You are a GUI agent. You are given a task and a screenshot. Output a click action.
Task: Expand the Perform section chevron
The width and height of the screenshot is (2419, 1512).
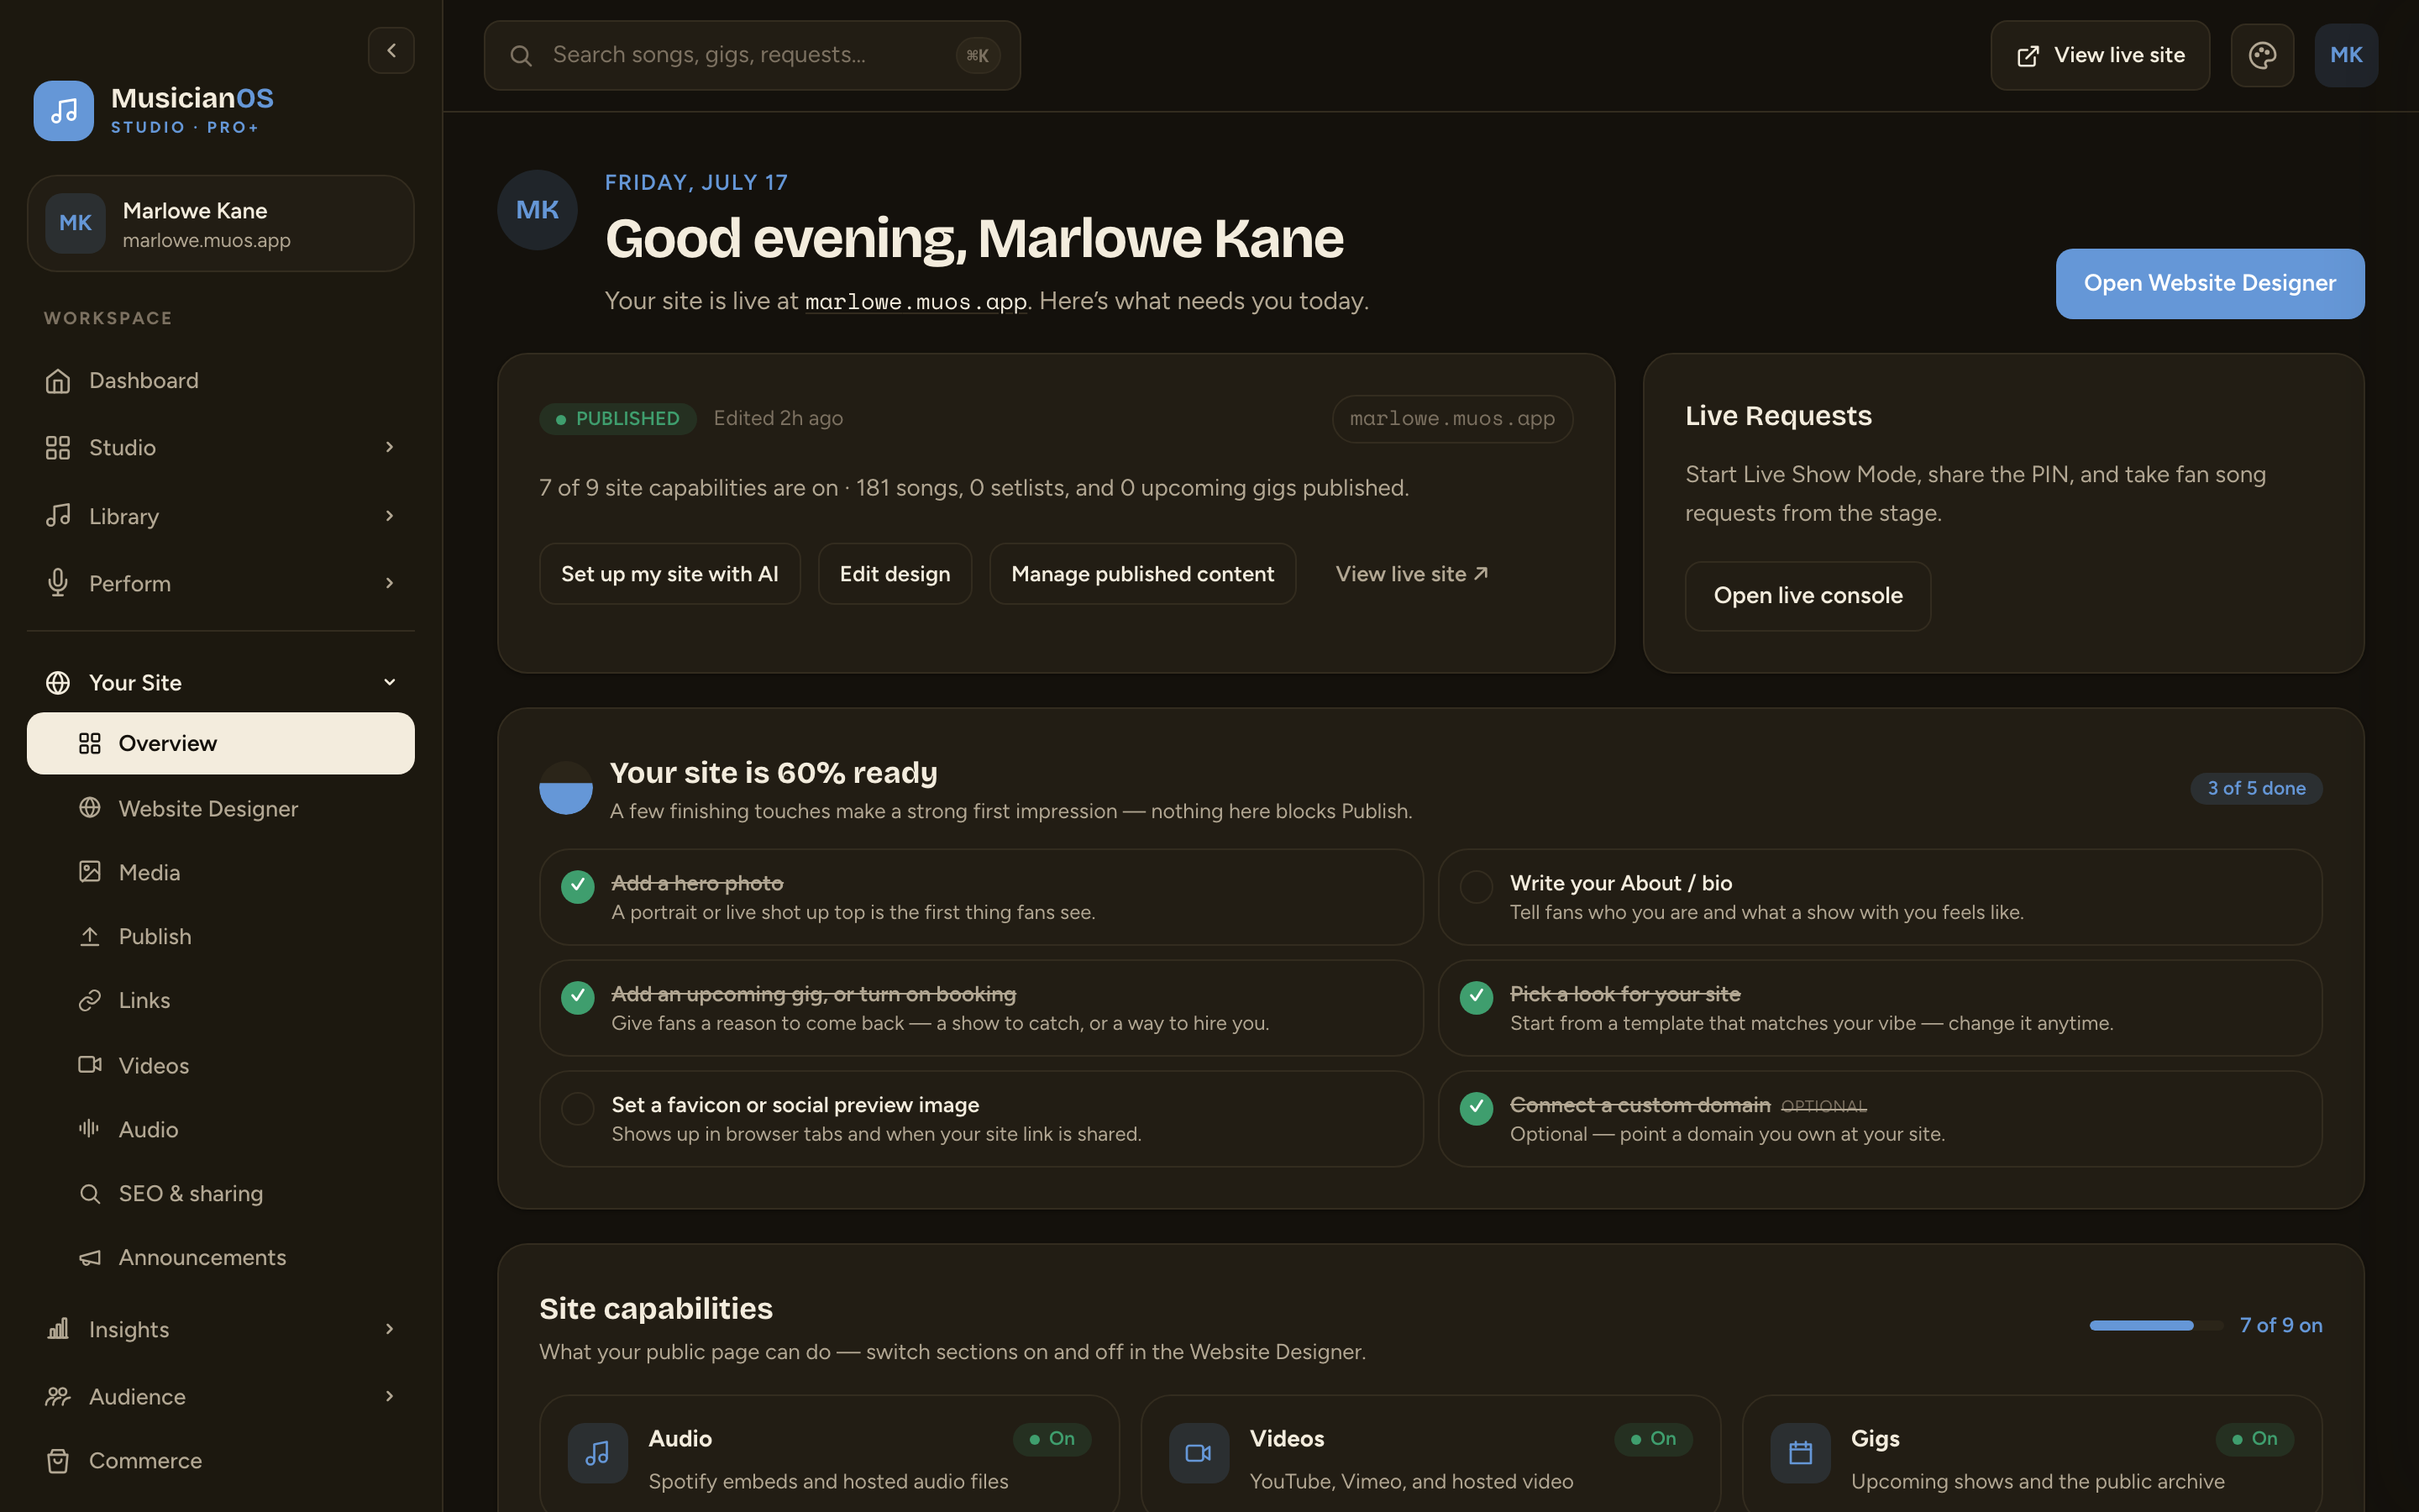tap(390, 583)
